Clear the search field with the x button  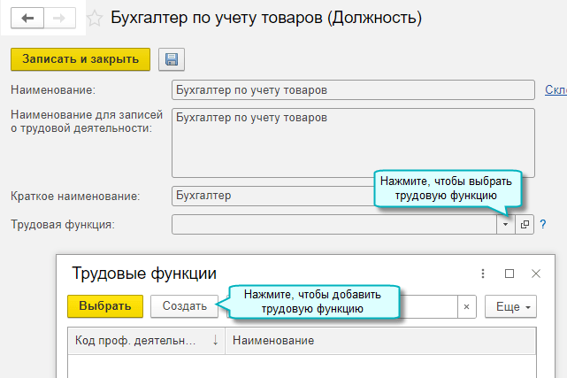[467, 306]
